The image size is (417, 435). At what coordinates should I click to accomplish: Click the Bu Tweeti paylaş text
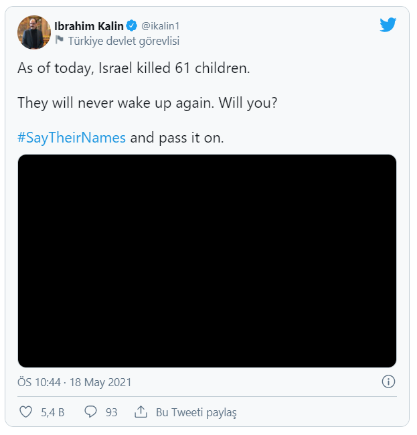[x=196, y=412]
